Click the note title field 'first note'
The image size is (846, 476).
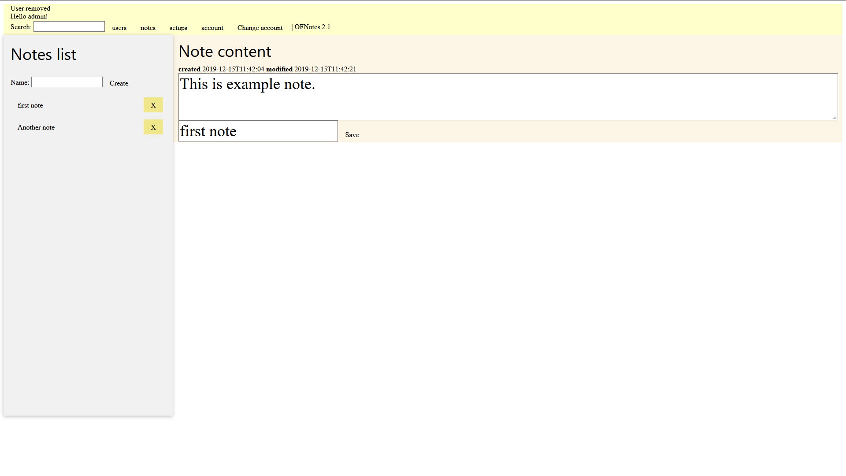click(258, 131)
